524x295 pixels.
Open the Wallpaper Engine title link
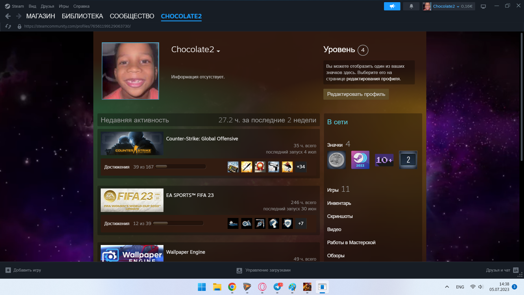coord(186,252)
